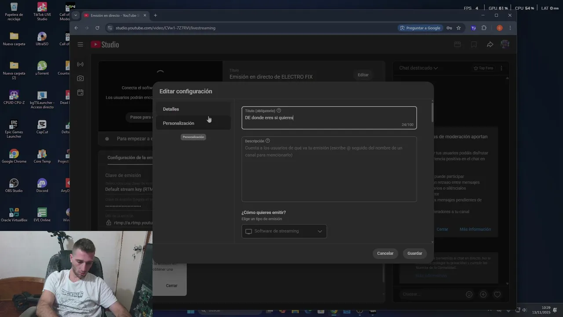563x317 pixels.
Task: Open UltraISO desktop icon
Action: coord(42,38)
